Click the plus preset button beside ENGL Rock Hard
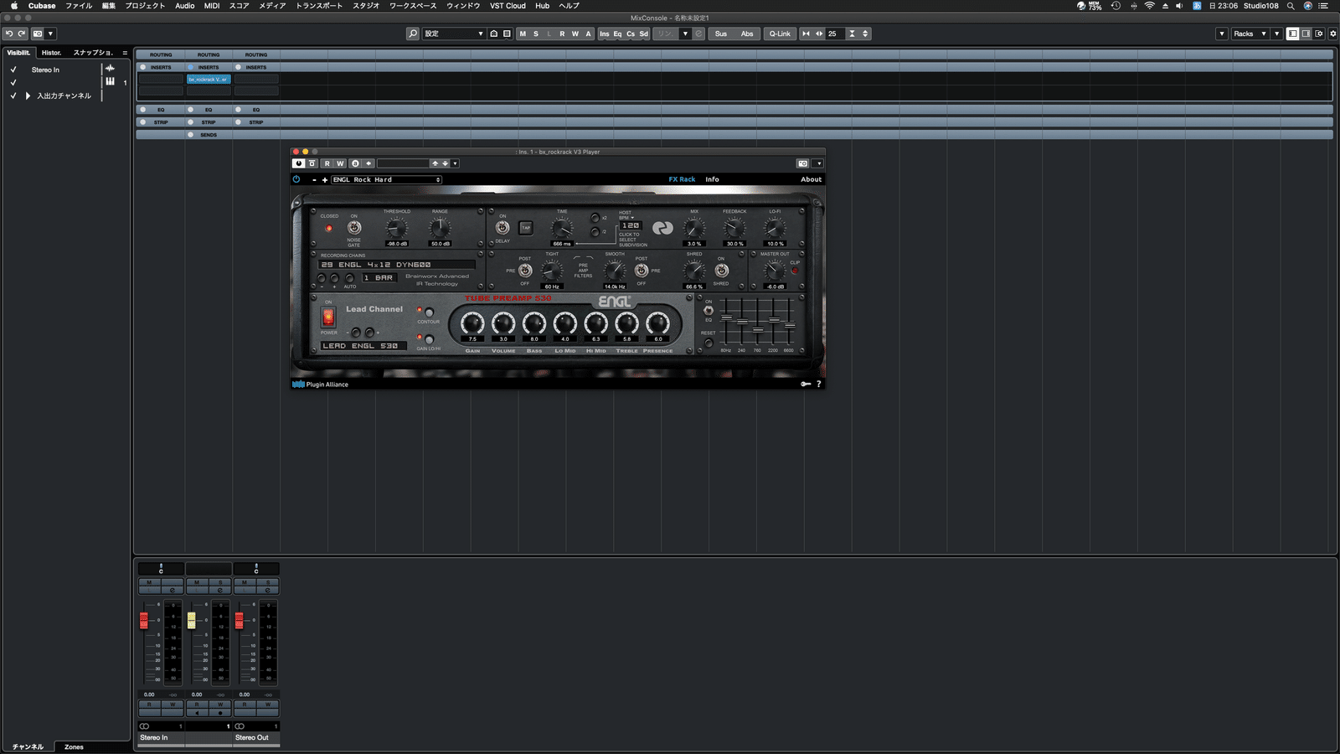1340x754 pixels. tap(325, 179)
